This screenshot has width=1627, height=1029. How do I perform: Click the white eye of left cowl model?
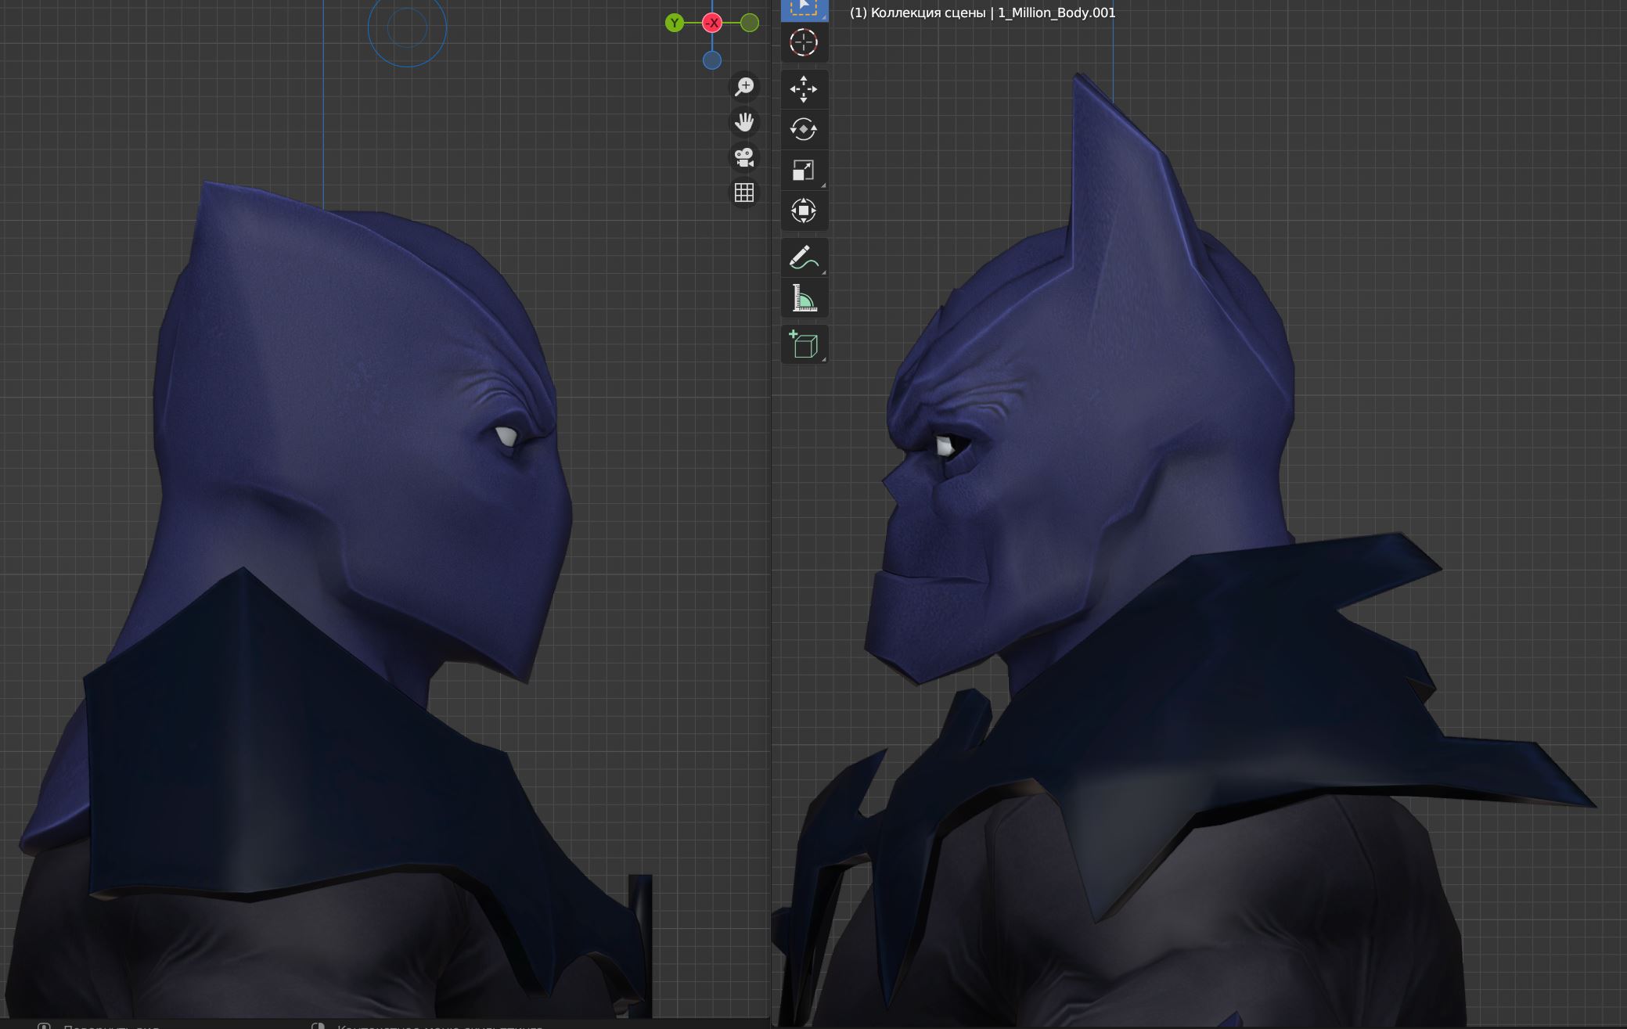[506, 437]
